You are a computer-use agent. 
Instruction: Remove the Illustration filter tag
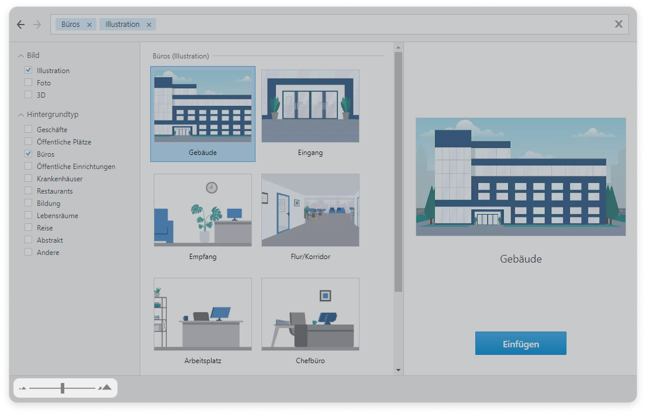[148, 25]
